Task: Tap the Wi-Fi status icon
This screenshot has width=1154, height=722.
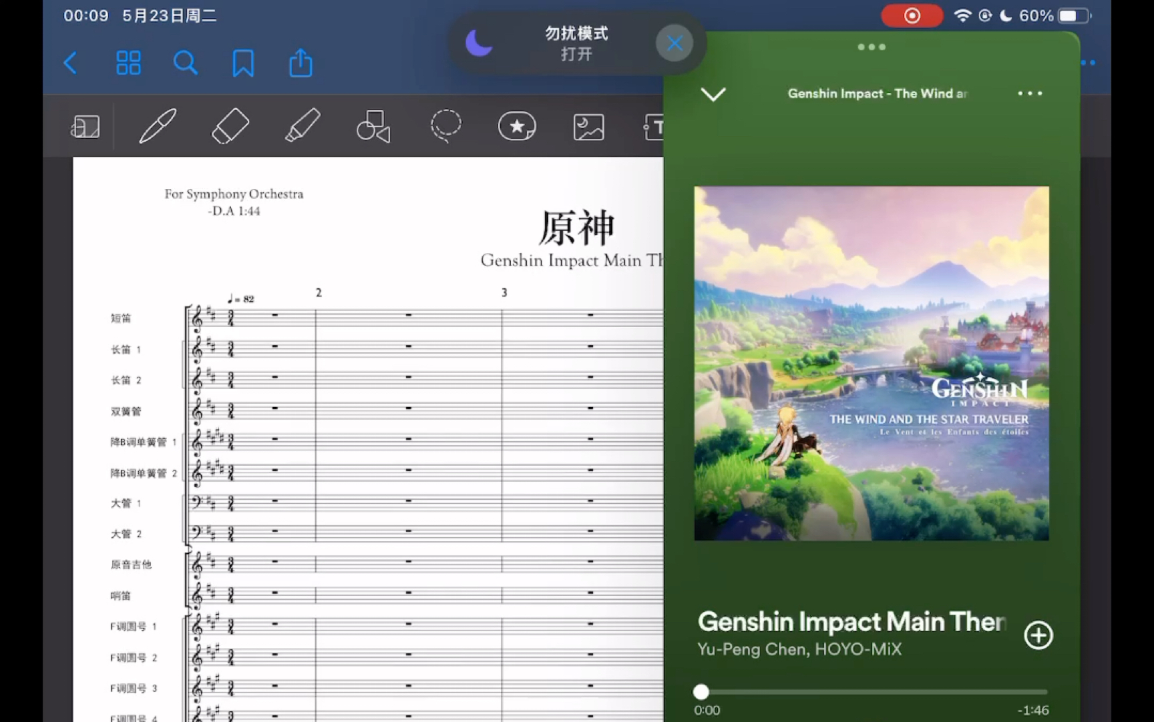Action: [962, 15]
